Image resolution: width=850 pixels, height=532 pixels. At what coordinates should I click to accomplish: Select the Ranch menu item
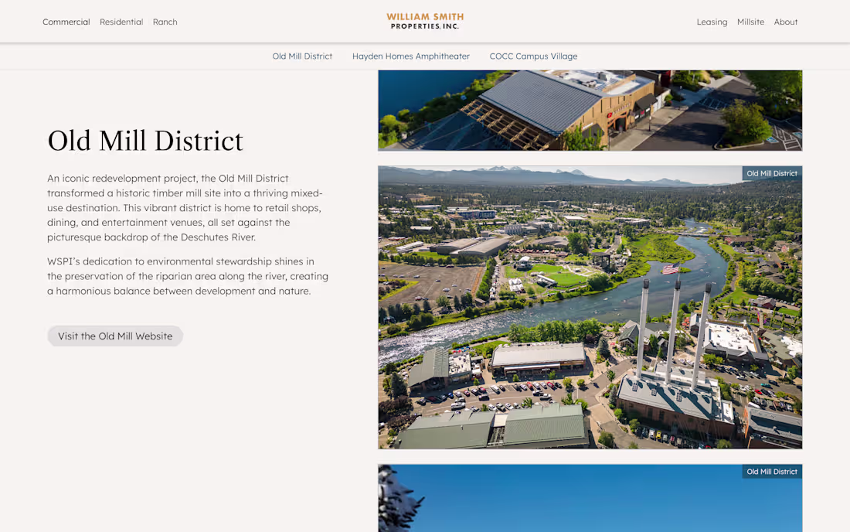tap(165, 22)
